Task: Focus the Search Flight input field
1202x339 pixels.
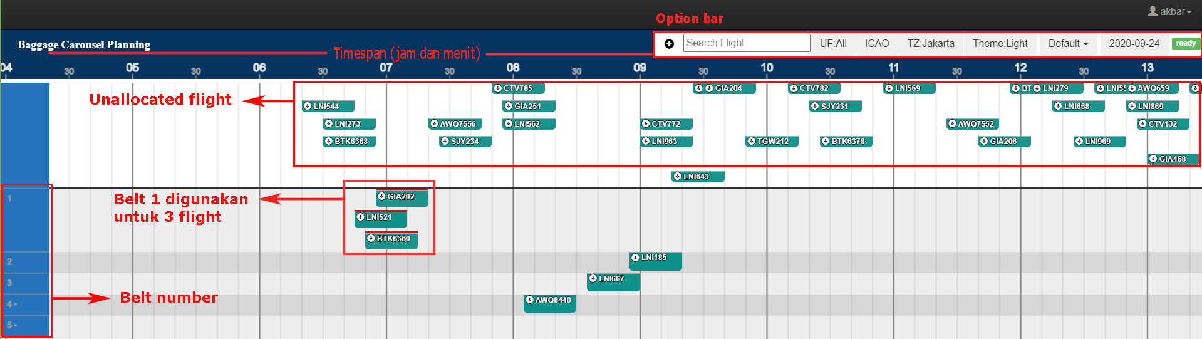Action: coord(747,43)
